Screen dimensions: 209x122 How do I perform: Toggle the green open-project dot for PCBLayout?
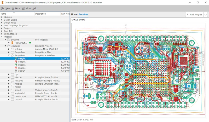coord(30,43)
